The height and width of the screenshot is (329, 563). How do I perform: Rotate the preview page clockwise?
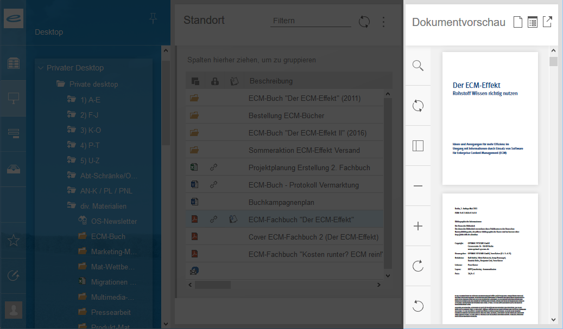coord(417,266)
